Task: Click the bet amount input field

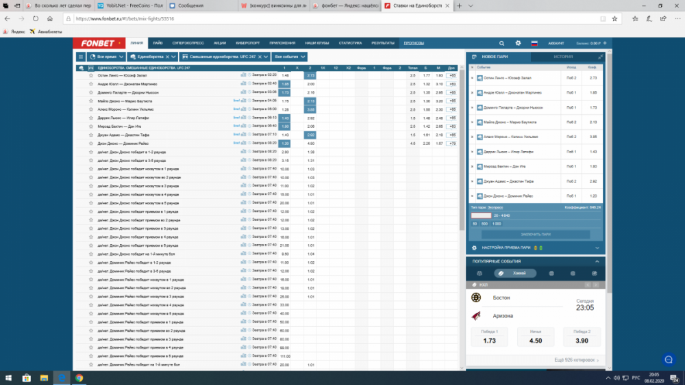Action: pos(481,215)
